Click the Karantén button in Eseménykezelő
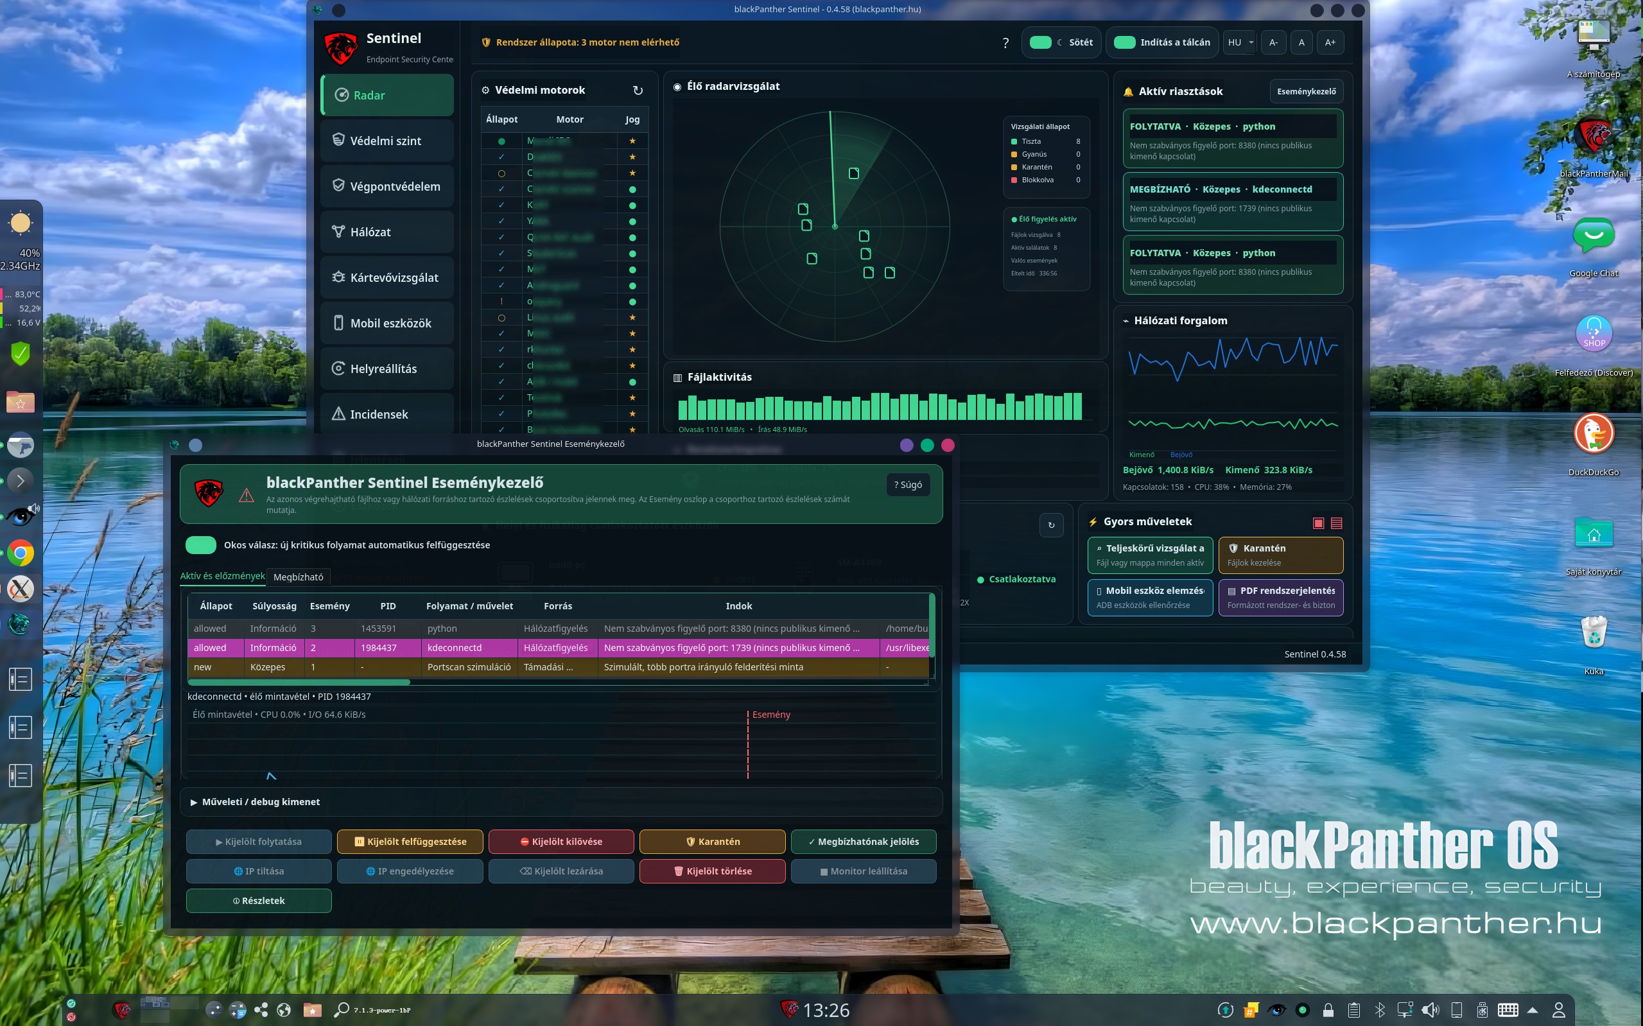Image resolution: width=1643 pixels, height=1026 pixels. tap(712, 842)
